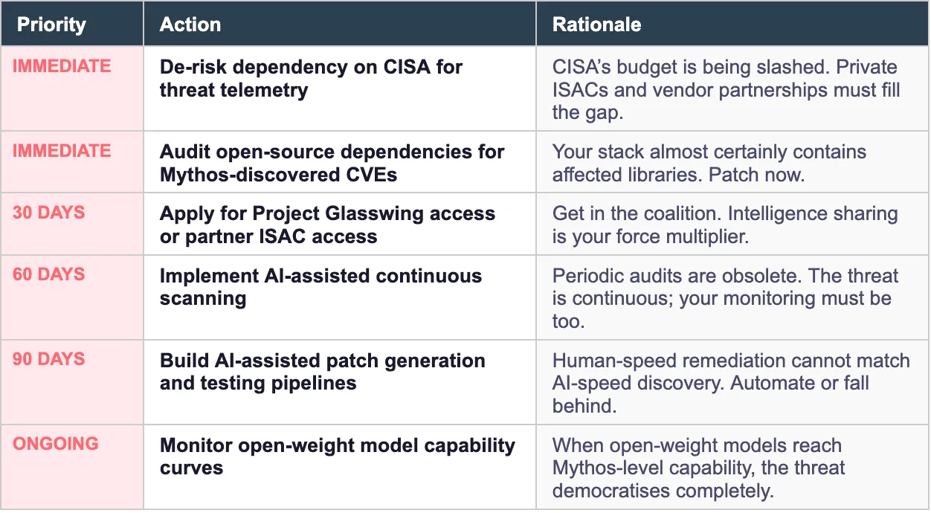Screen dimensions: 931x513
Task: Click 'Your stack almost certainly contains' rationale
Action: [x=709, y=163]
